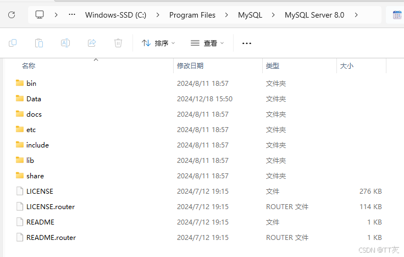This screenshot has width=404, height=257.
Task: Select the README file icon
Action: pyautogui.click(x=20, y=222)
